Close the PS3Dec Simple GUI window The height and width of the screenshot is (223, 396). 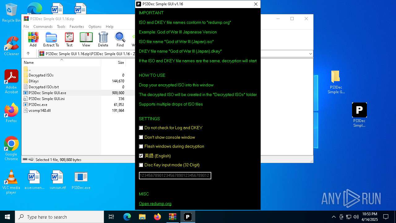(256, 4)
